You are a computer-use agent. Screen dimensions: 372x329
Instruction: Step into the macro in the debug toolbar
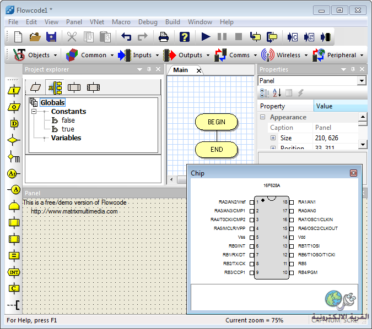pyautogui.click(x=255, y=37)
